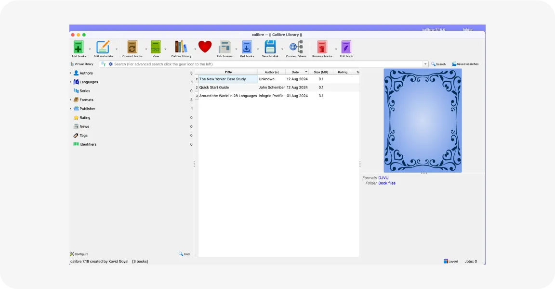Open the Add books dropdown arrow
Screen dimensions: 555x289
90,49
